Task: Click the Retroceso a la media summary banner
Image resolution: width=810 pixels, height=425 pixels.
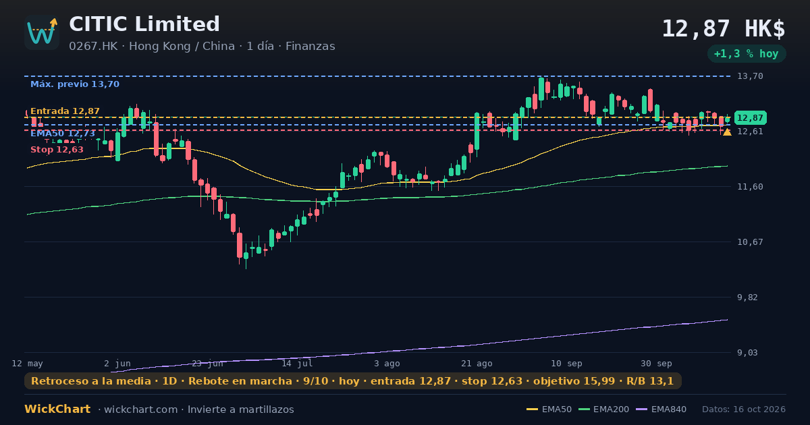Action: (x=352, y=381)
